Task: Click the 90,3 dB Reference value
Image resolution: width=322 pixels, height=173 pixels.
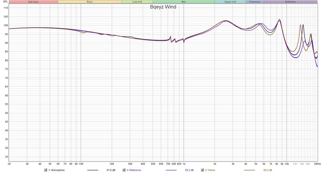Action: pyautogui.click(x=189, y=170)
